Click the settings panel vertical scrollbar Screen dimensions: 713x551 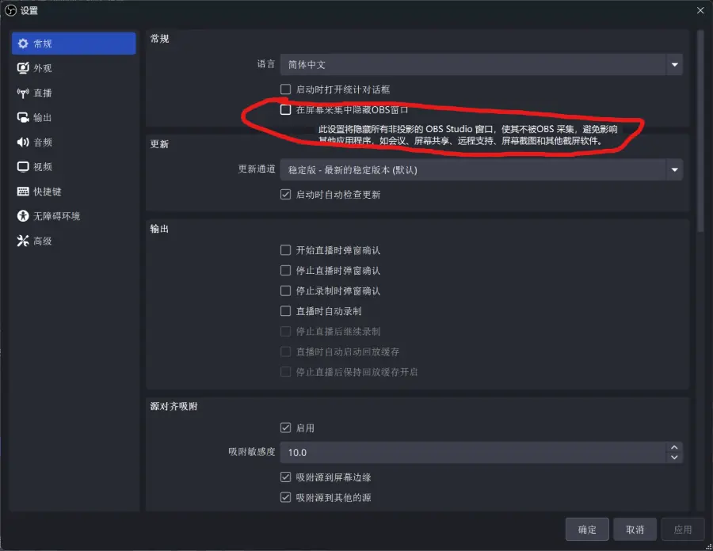pos(700,131)
